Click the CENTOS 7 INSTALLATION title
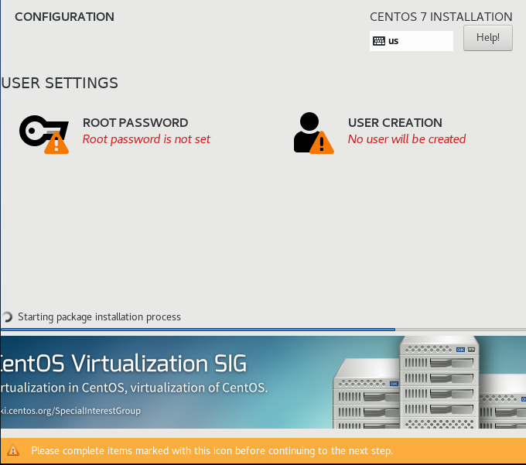This screenshot has height=465, width=526. pos(441,17)
